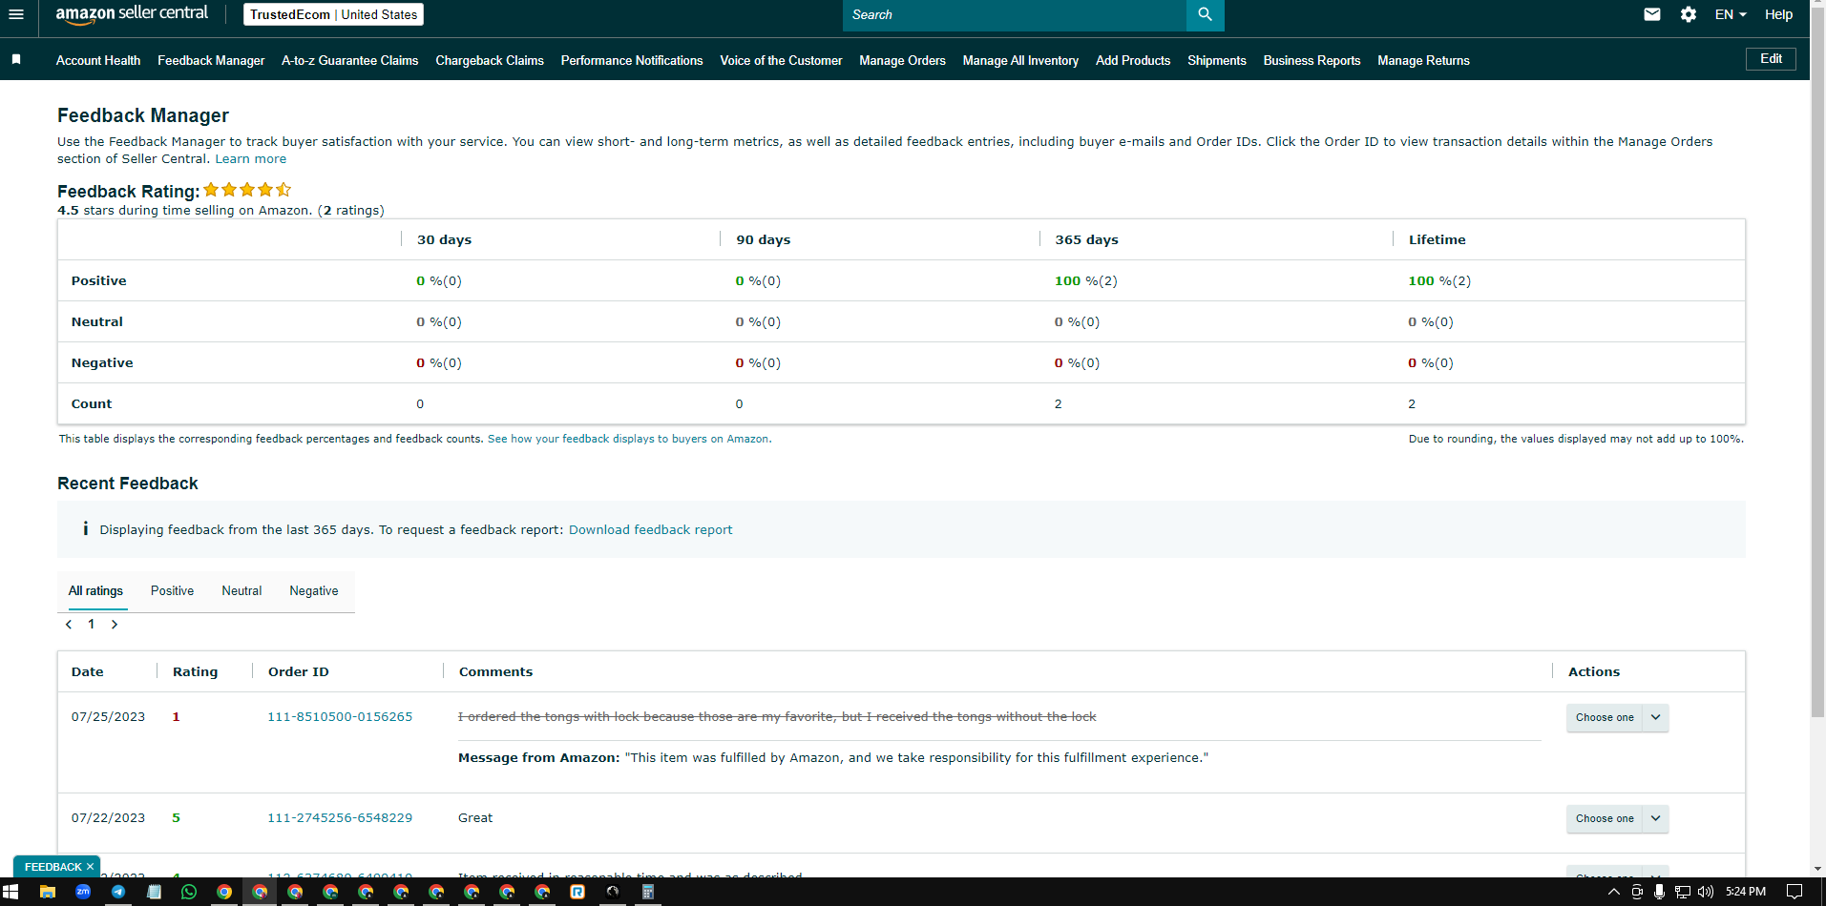Image resolution: width=1826 pixels, height=906 pixels.
Task: Open A-to-z Guarantee Claims menu item
Action: (x=350, y=60)
